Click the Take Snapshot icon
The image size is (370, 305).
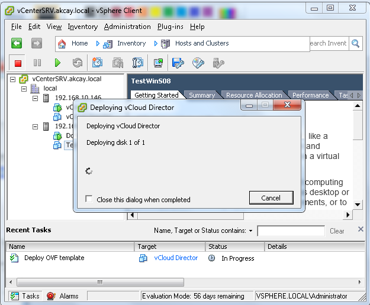click(x=97, y=63)
